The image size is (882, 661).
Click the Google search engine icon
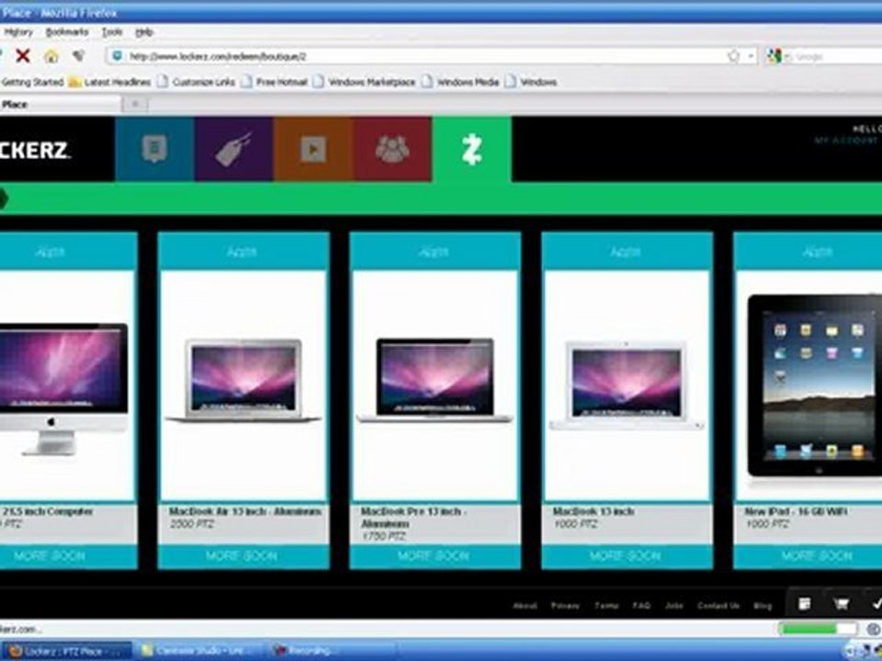coord(774,56)
